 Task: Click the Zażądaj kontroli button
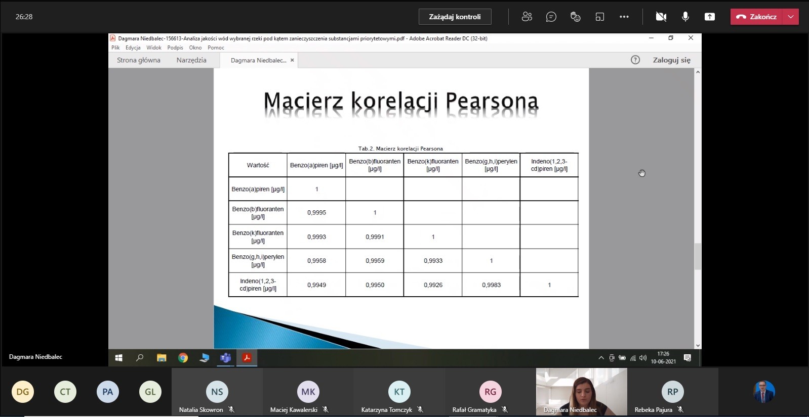(x=455, y=17)
